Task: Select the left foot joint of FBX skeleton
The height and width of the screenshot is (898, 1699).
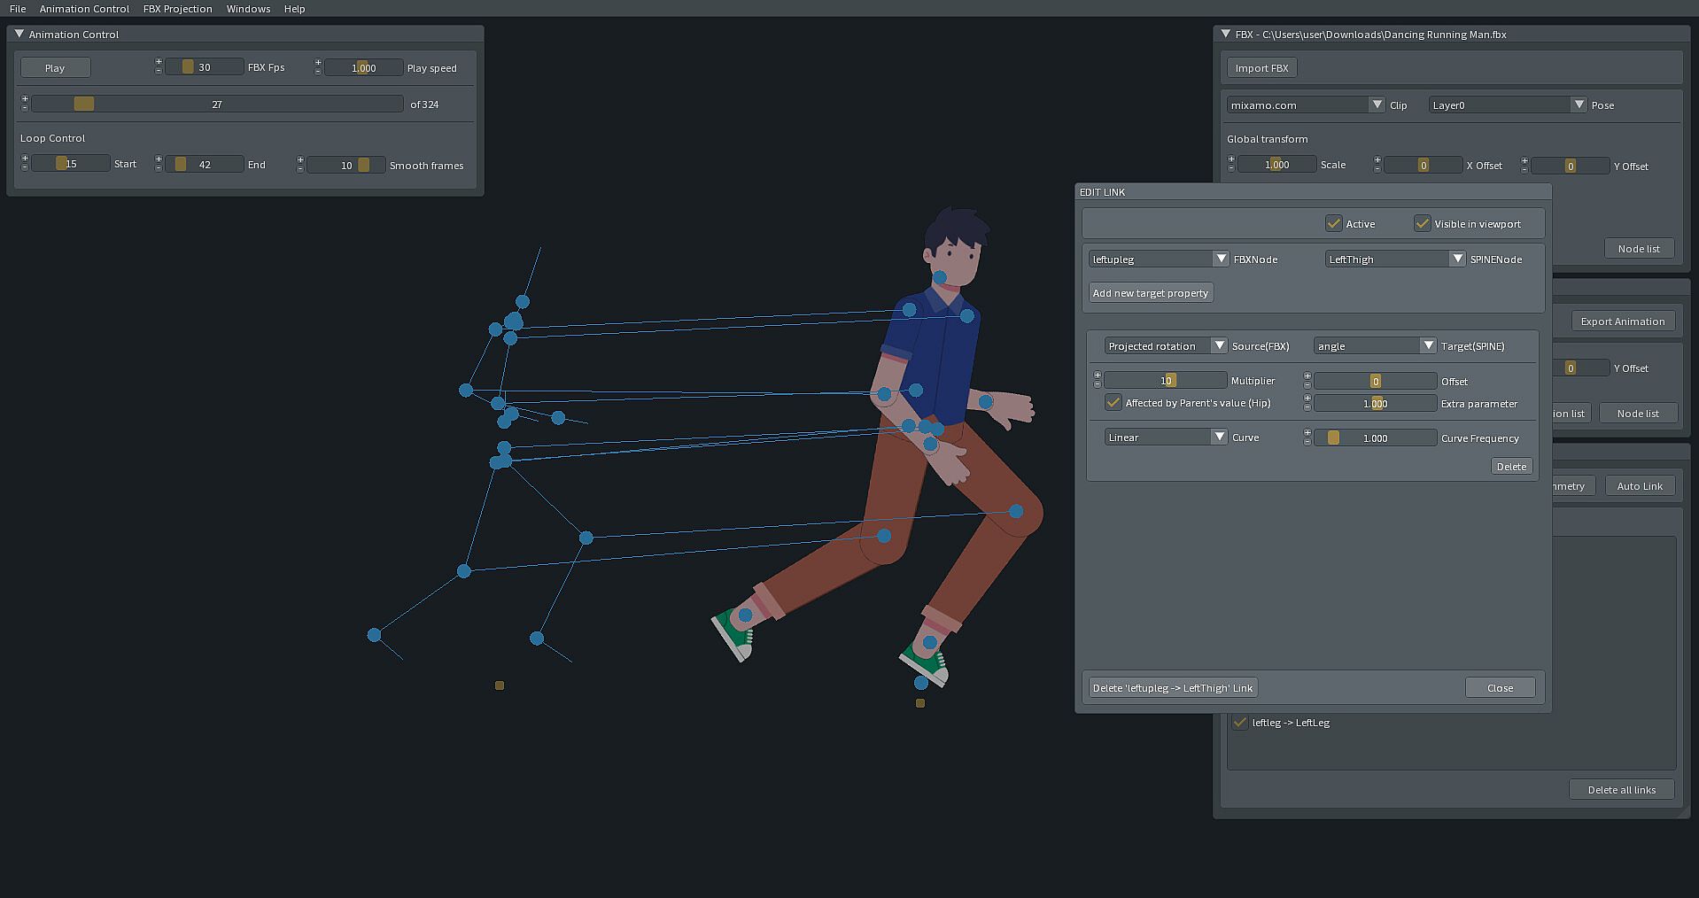Action: (374, 635)
